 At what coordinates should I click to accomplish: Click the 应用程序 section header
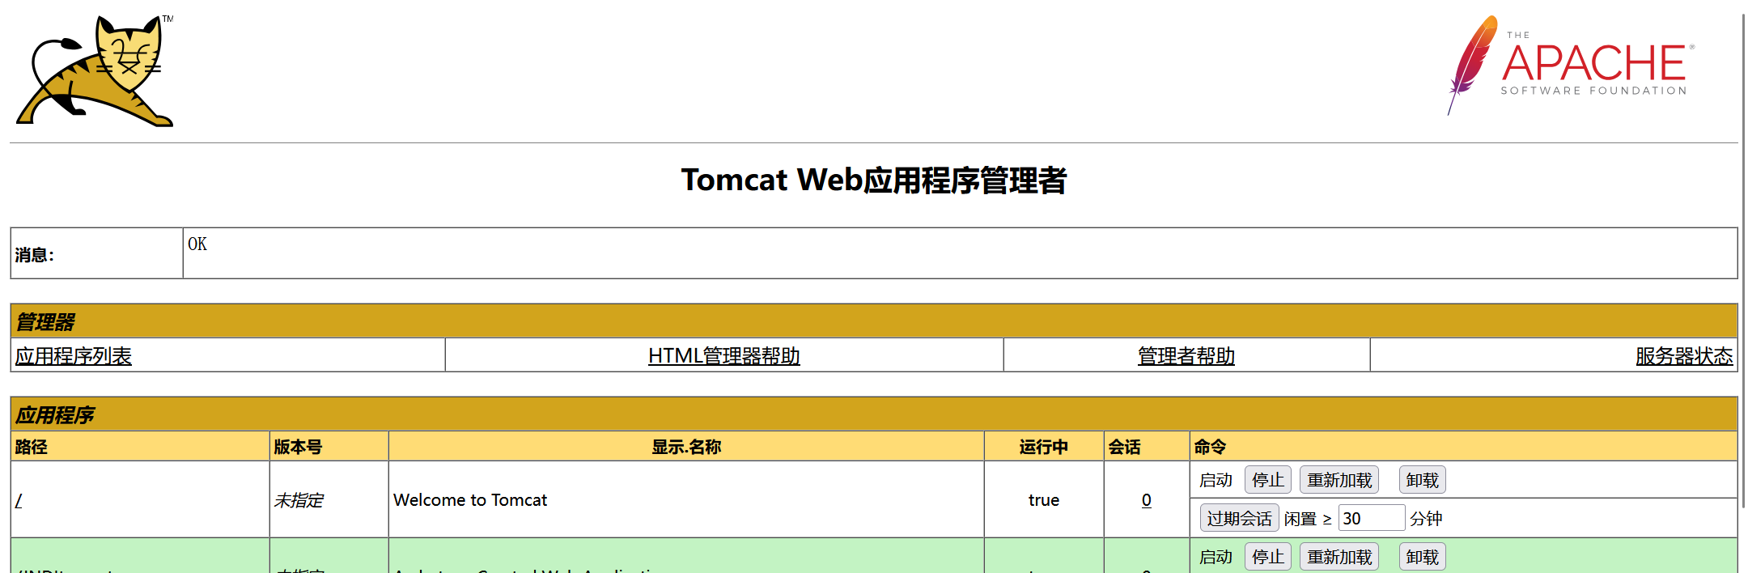(874, 414)
